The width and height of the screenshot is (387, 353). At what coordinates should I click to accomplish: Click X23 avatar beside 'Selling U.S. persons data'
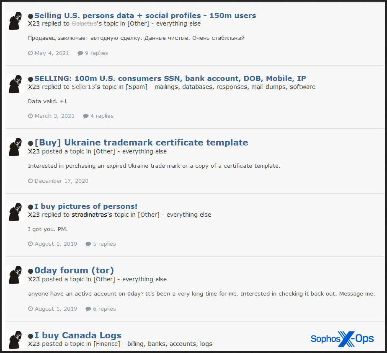15,21
